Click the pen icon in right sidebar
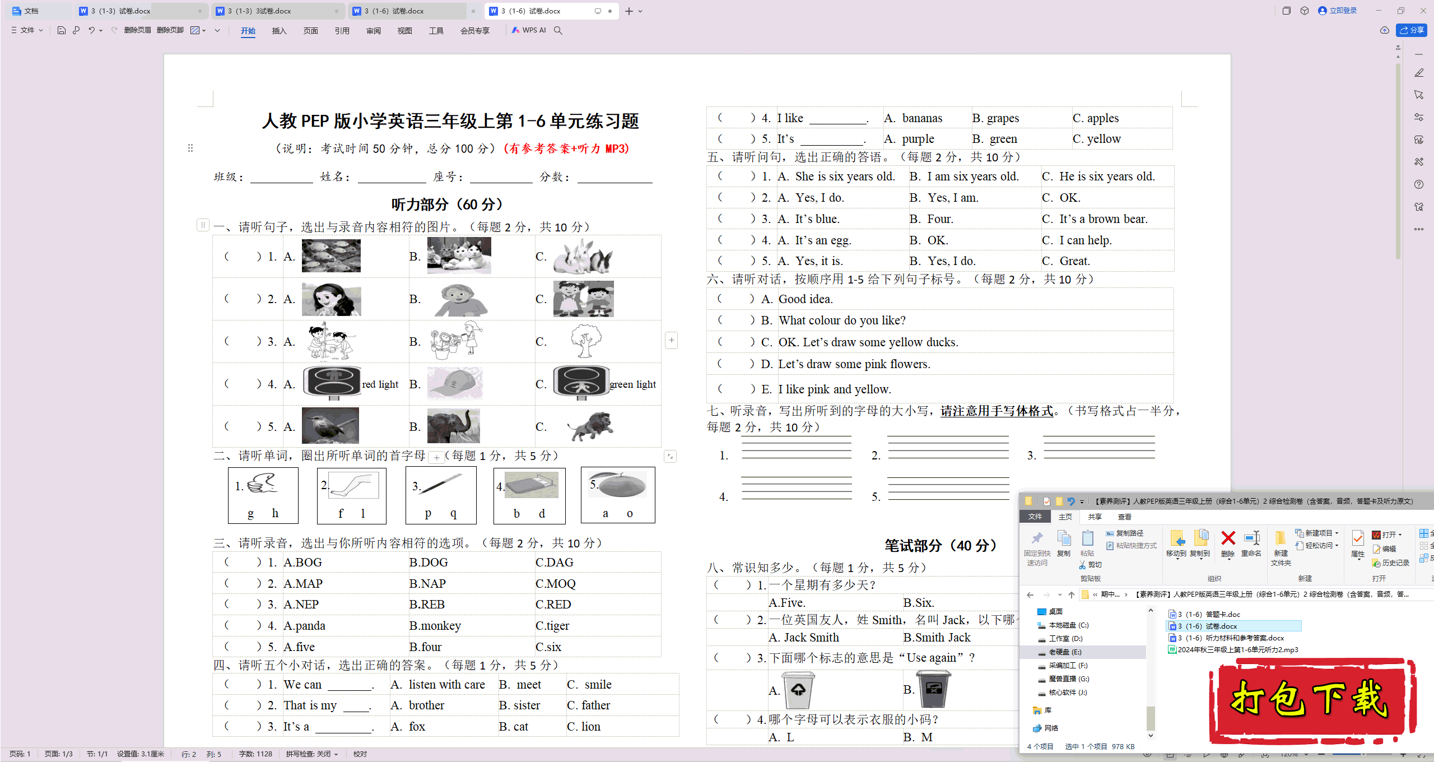1434x762 pixels. 1419,73
